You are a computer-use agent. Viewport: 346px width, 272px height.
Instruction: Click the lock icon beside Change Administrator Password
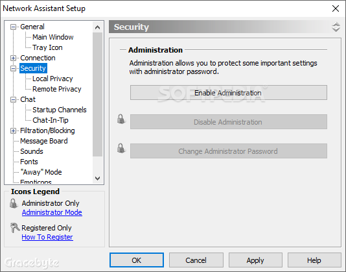[121, 148]
